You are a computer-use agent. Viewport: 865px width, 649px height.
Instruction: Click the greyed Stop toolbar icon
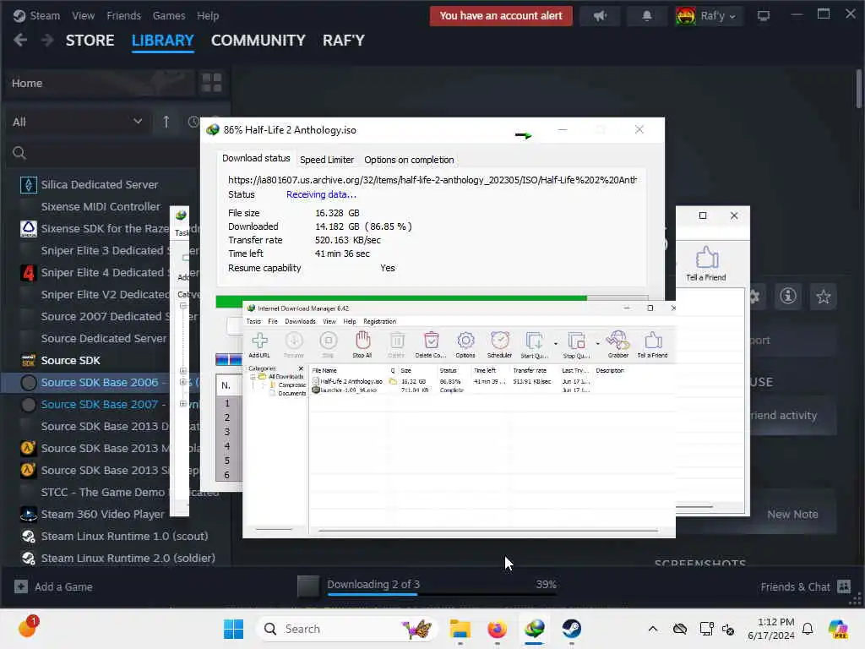(329, 345)
